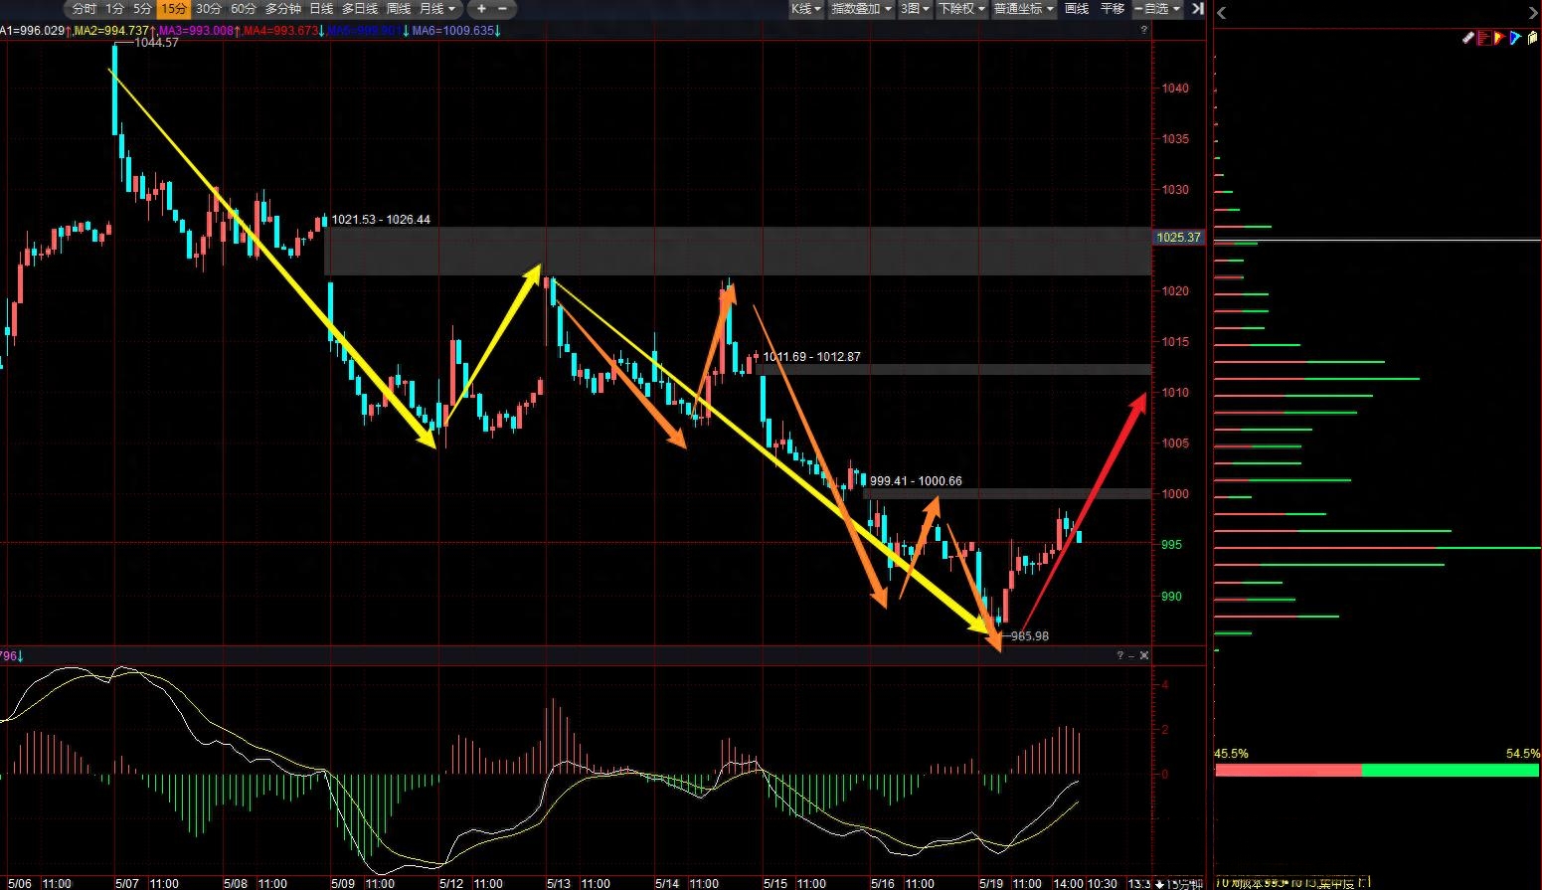Click the MA2=994.737 indicator label

[112, 31]
